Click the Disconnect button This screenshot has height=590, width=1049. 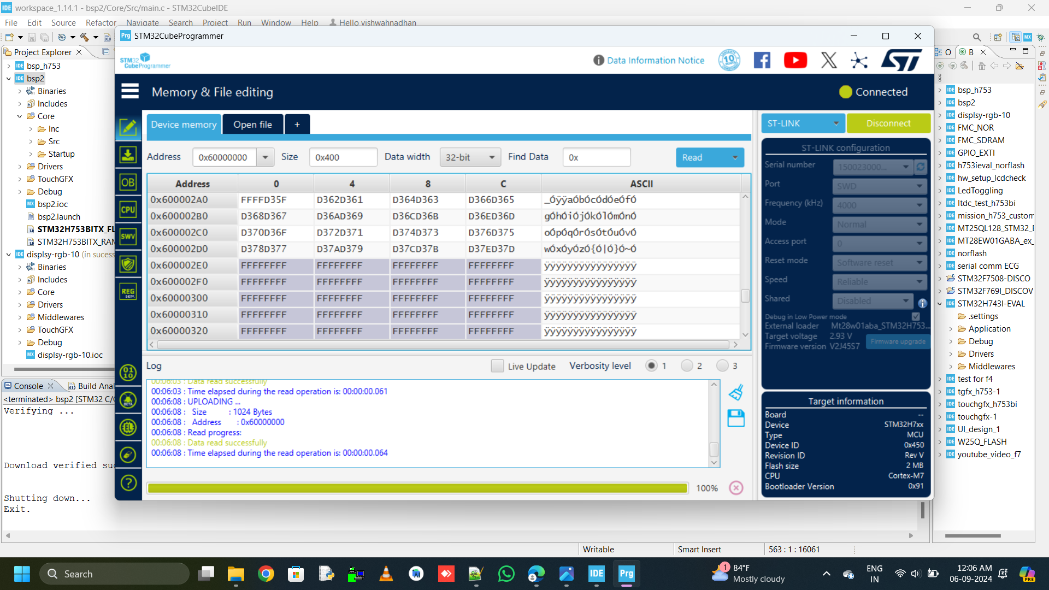coord(888,123)
